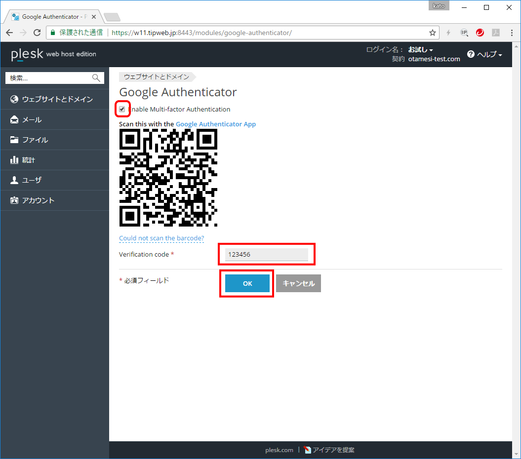This screenshot has width=521, height=459.
Task: Click the ウェブサイトとドメイン breadcrumb
Action: point(157,76)
